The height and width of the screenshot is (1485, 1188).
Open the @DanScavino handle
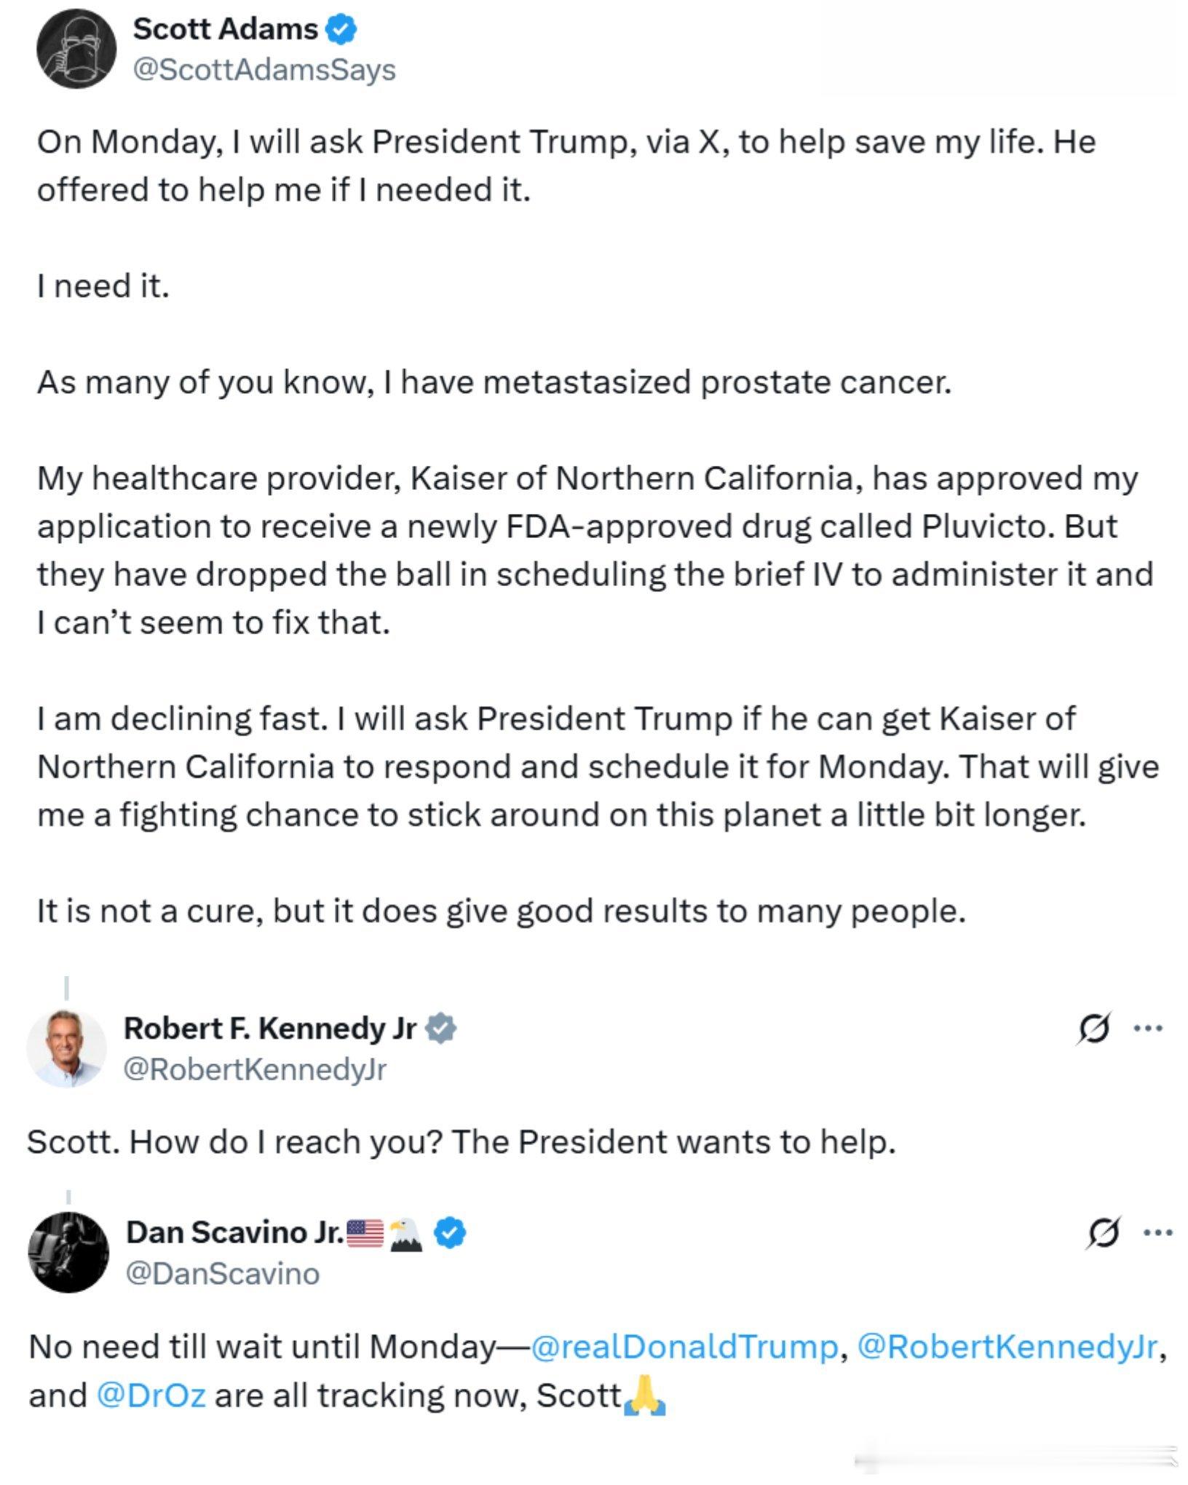click(x=223, y=1273)
